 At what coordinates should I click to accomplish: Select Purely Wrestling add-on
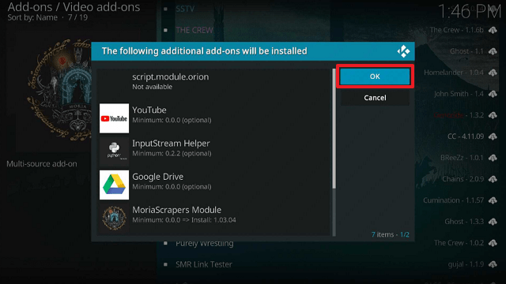coord(204,243)
